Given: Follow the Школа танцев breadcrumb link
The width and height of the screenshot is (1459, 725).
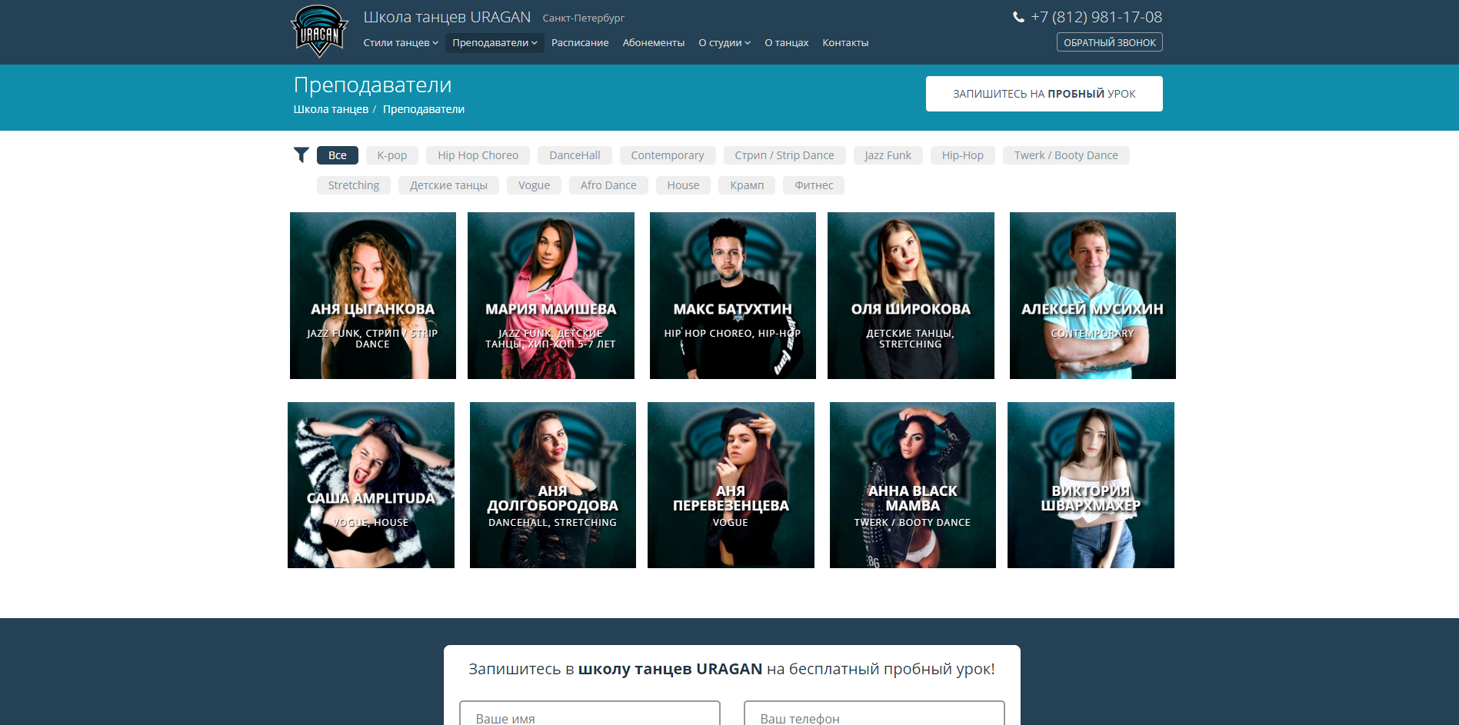Looking at the screenshot, I should [x=331, y=109].
